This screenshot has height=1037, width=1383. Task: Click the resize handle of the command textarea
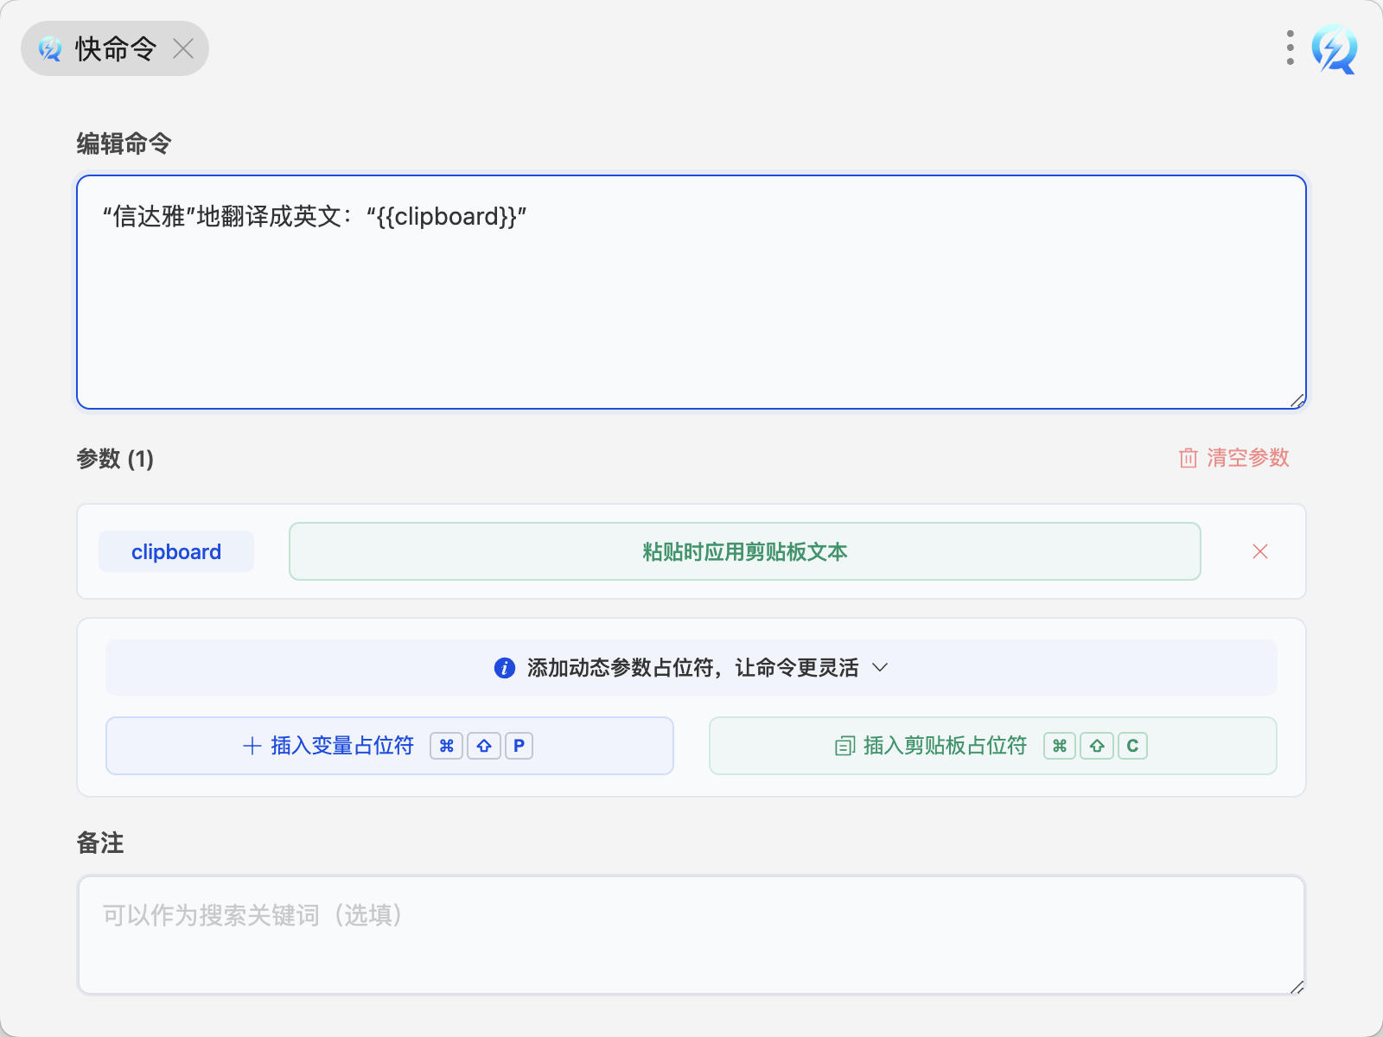[x=1297, y=400]
